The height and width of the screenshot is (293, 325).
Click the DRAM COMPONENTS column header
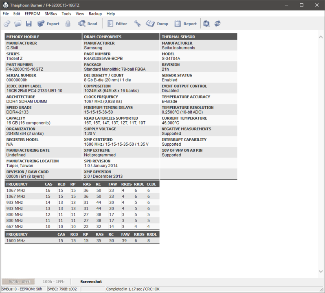(121, 37)
